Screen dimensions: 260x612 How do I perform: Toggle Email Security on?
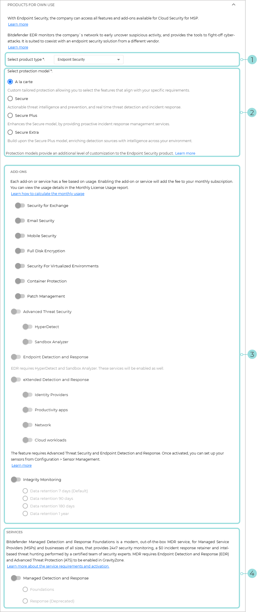[20, 221]
